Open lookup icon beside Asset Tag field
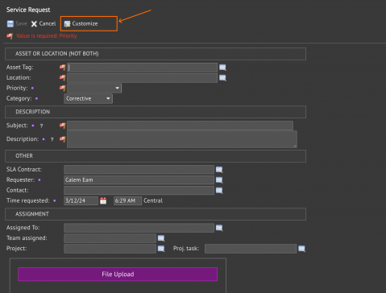 [222, 68]
